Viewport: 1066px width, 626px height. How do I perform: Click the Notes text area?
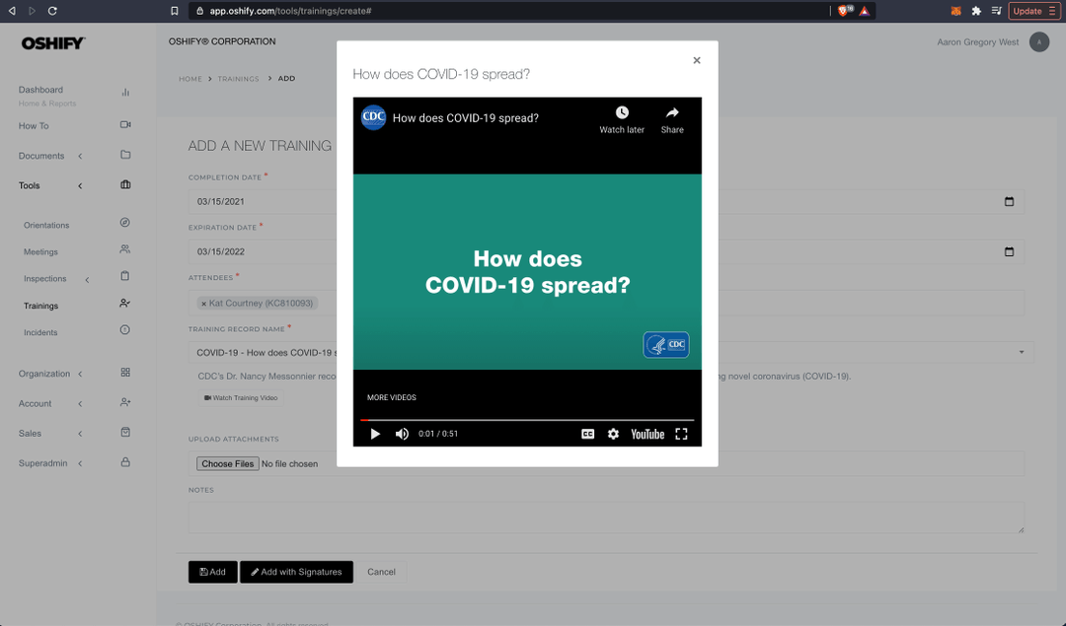click(x=606, y=518)
